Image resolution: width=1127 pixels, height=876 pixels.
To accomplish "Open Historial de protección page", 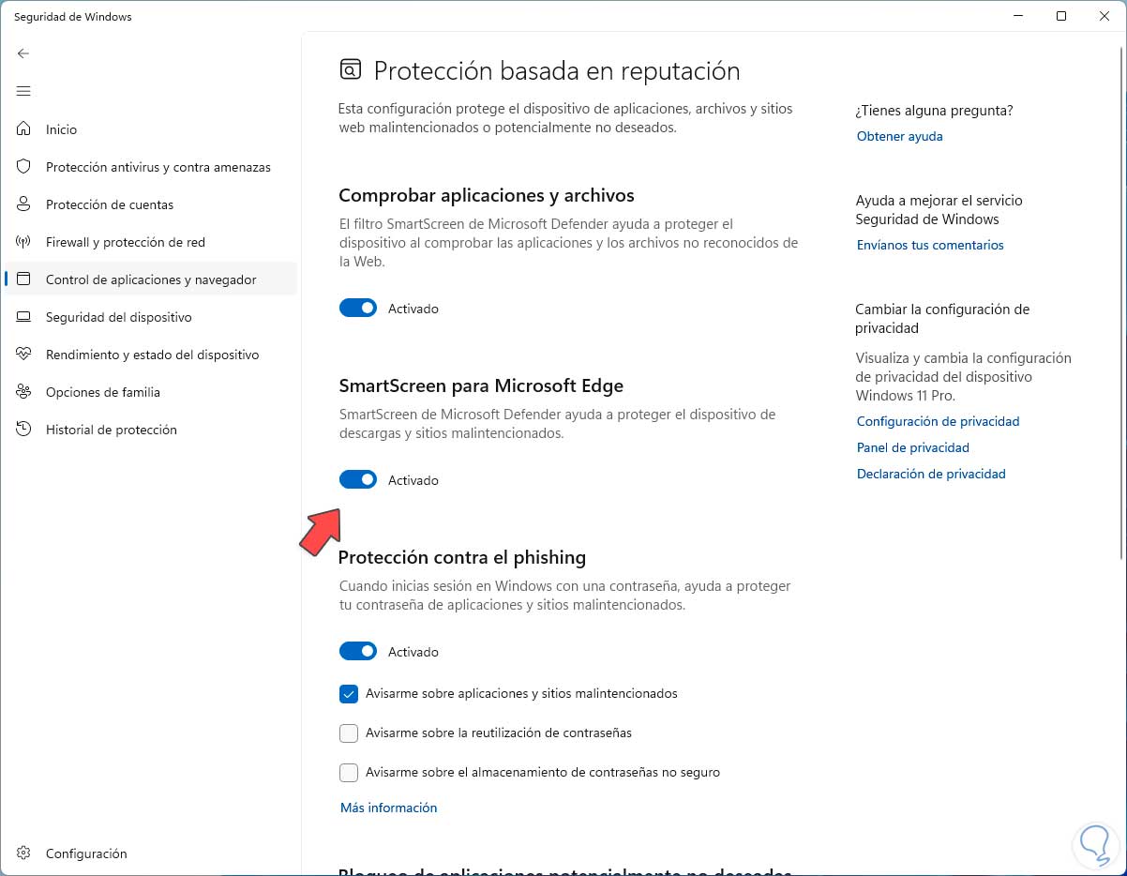I will click(111, 430).
